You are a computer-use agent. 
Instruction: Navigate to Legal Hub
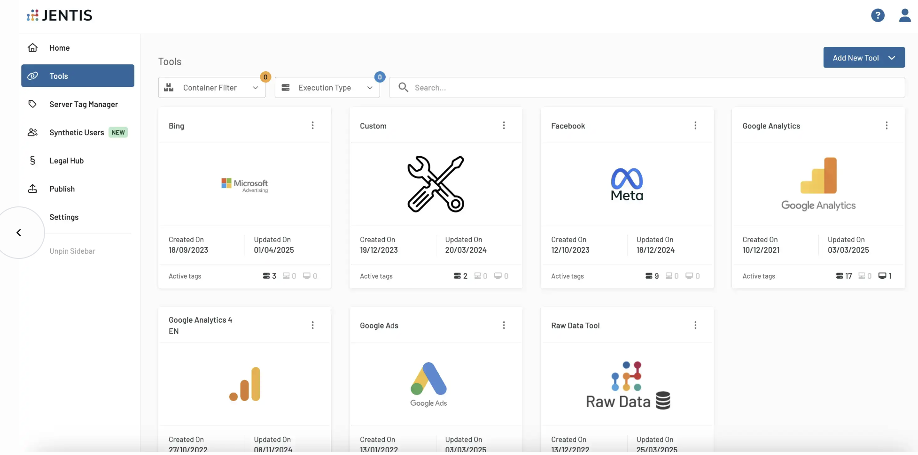[66, 160]
